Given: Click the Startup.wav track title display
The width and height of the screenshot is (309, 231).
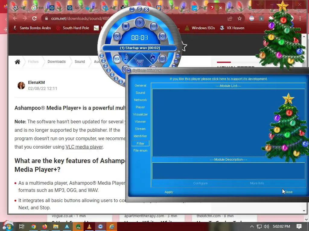Looking at the screenshot, I should pyautogui.click(x=140, y=48).
